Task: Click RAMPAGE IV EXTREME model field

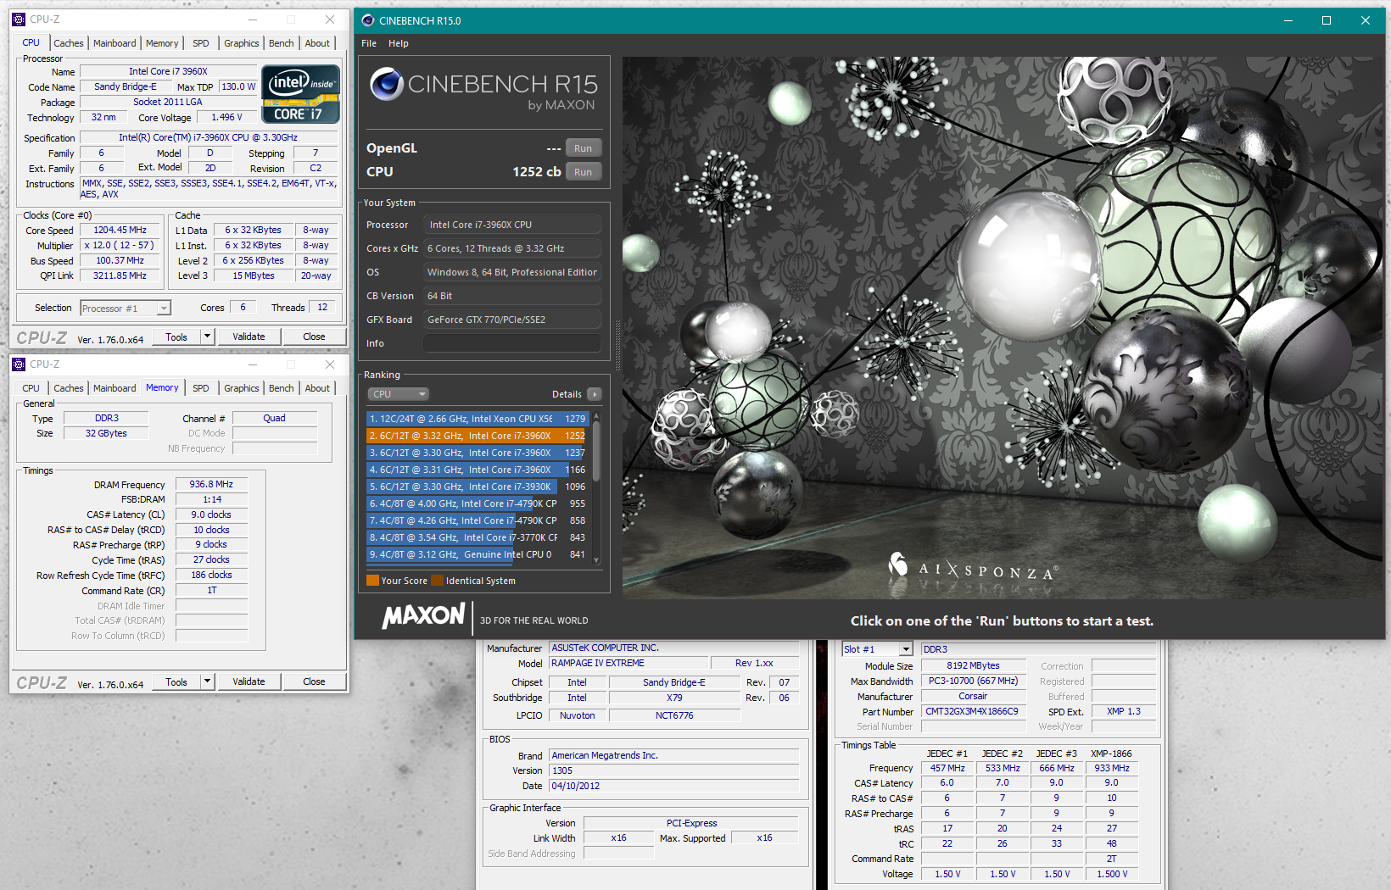Action: (628, 663)
